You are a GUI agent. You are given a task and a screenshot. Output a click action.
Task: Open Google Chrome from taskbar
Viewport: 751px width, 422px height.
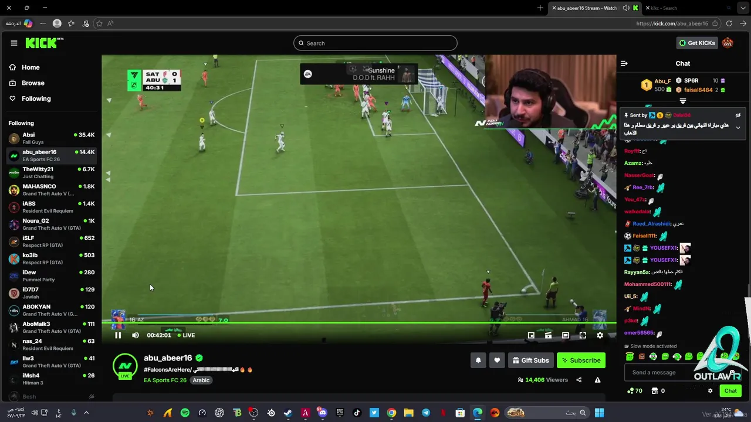[x=391, y=413]
